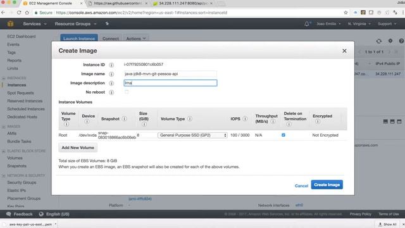
Task: Switch to the 34.228.111.247:8080 browser tab
Action: coord(183,3)
